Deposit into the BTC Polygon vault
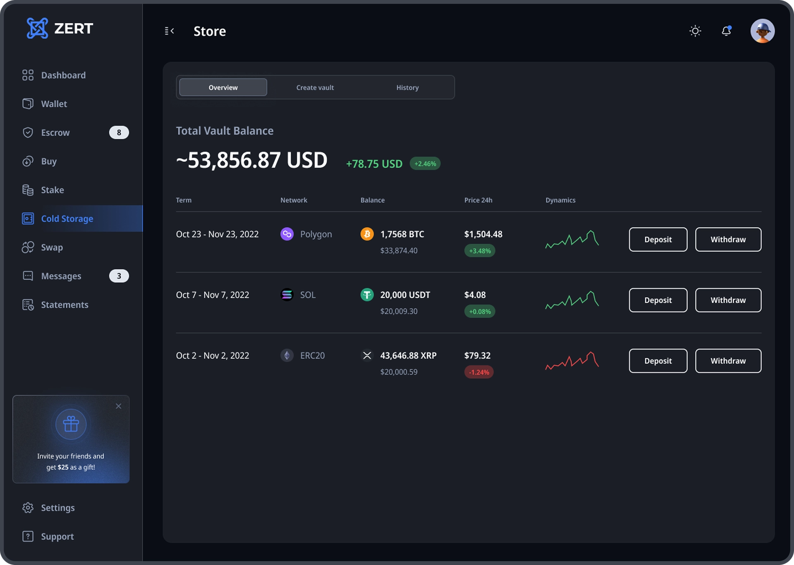 click(658, 240)
